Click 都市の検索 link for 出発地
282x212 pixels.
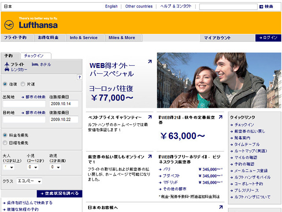pyautogui.click(x=33, y=97)
